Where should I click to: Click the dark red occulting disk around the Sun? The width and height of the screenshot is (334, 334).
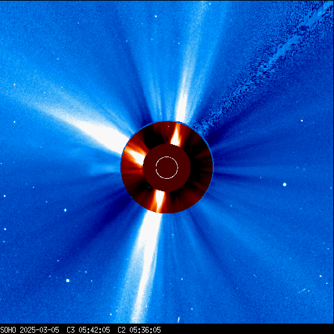coord(167,168)
